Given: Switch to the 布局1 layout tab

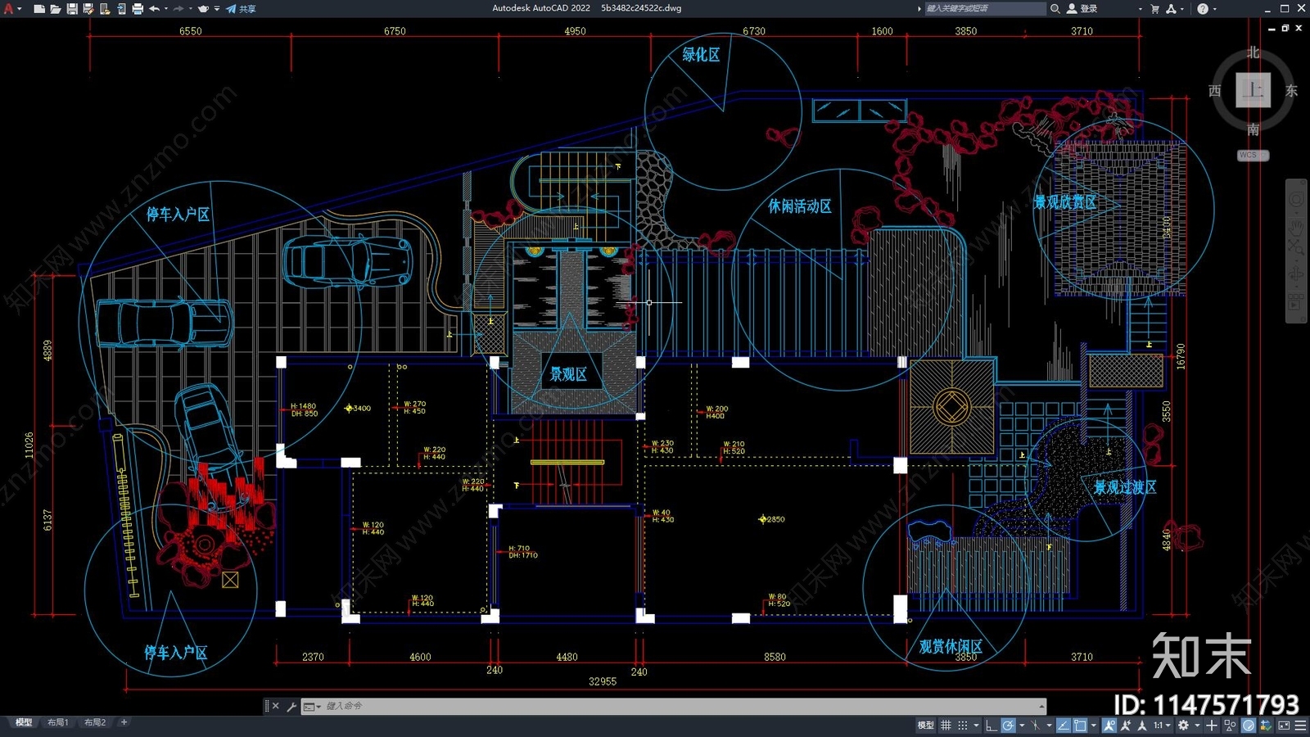Looking at the screenshot, I should click(x=58, y=722).
